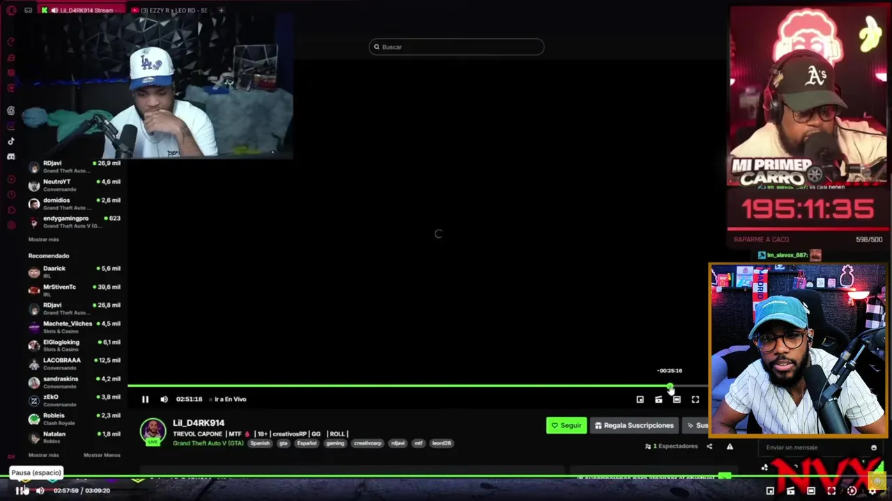Screen dimensions: 892x501
Task: Open Machete_Vilches recommended channel
Action: pos(74,327)
